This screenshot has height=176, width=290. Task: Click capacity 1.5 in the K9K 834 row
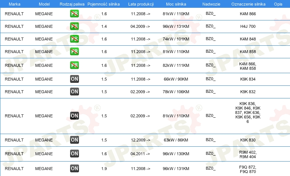104,79
